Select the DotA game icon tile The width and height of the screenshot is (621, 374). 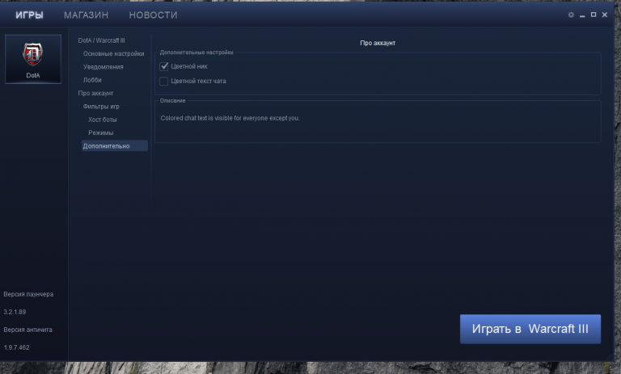pos(33,59)
